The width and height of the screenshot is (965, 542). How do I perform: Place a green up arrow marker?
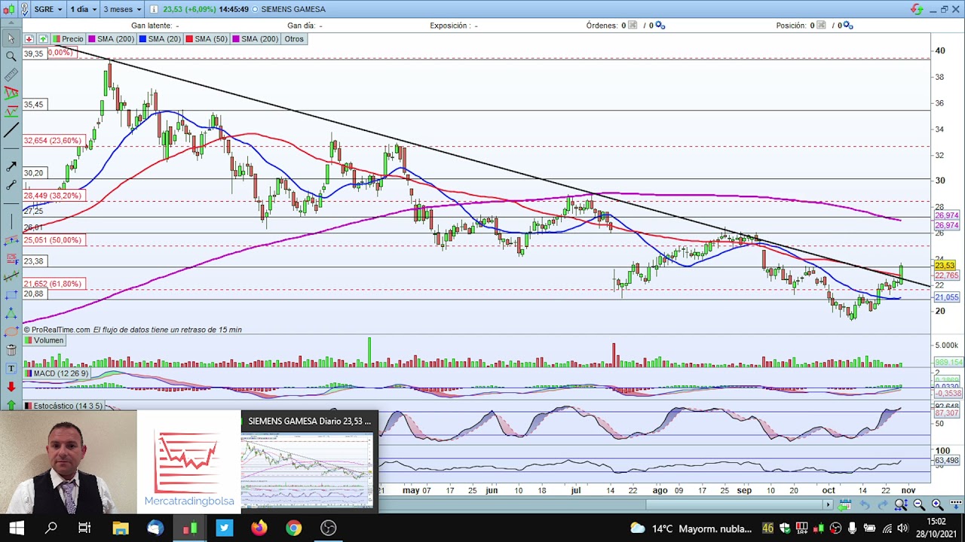point(11,405)
